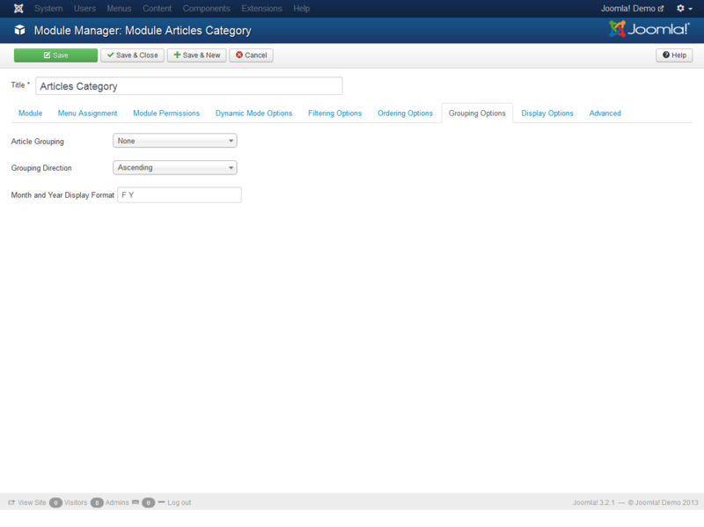Click the messages count badge

click(x=148, y=502)
